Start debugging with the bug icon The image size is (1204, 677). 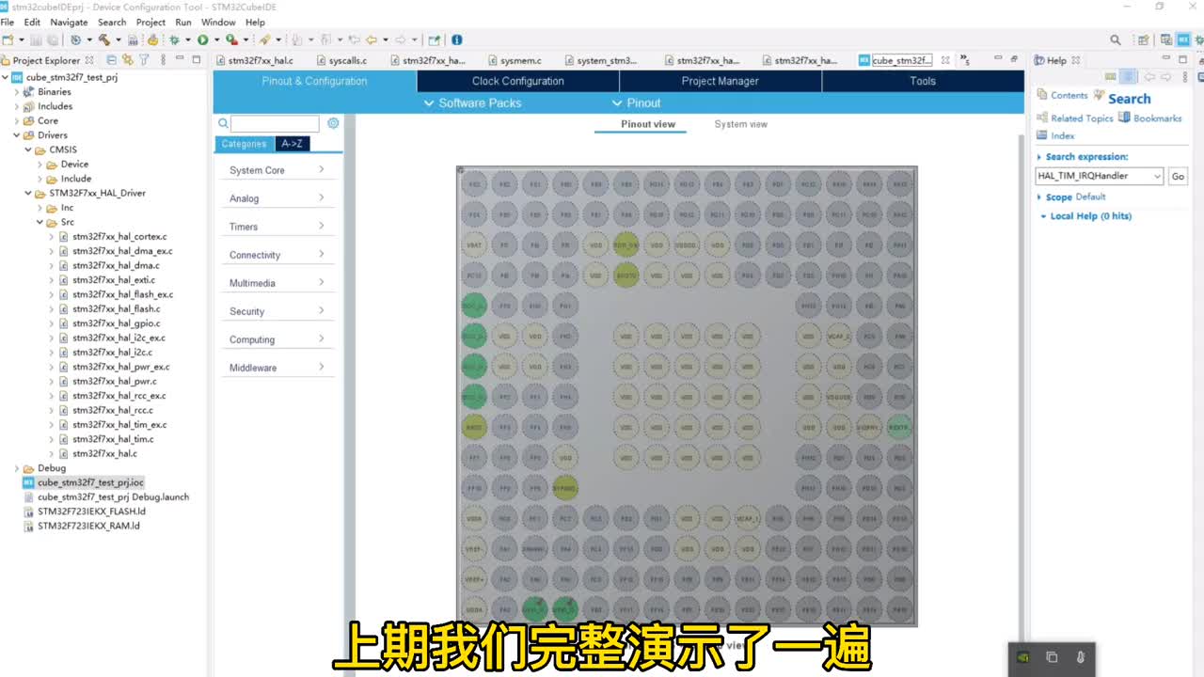[x=174, y=39]
